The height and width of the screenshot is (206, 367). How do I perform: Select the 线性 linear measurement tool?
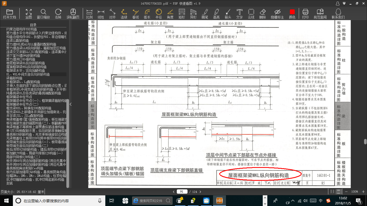[101, 14]
